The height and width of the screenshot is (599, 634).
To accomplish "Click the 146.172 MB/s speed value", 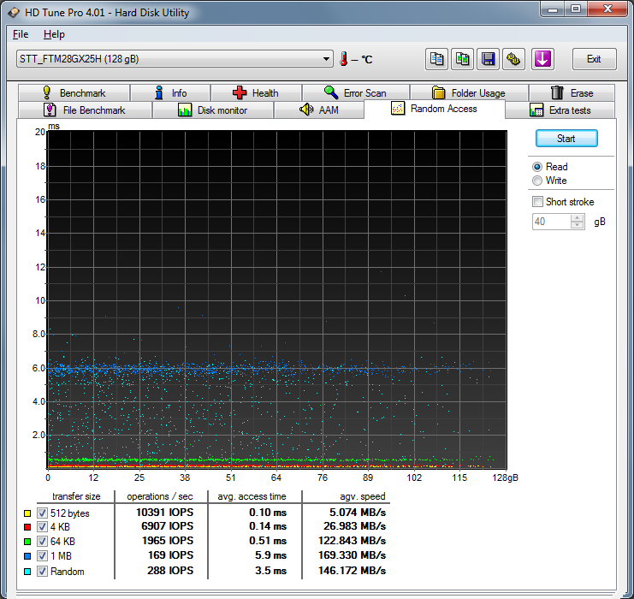I will pos(352,571).
